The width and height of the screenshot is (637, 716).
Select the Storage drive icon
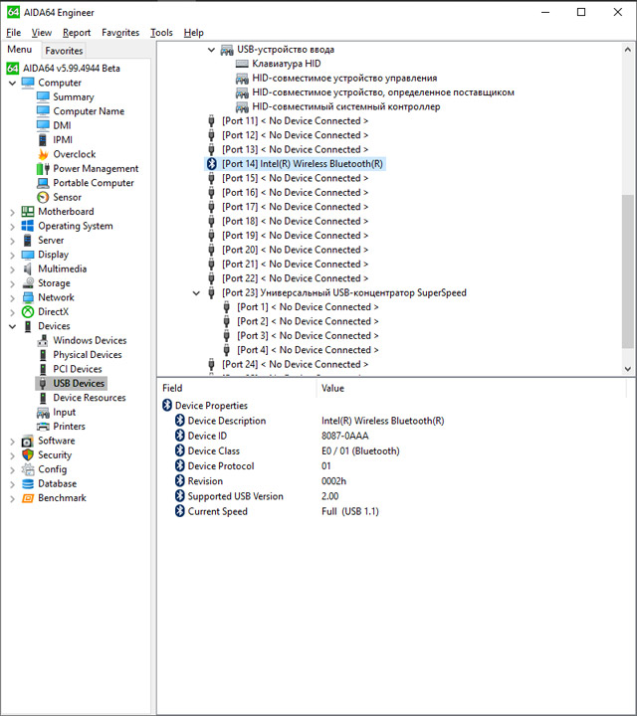pos(28,283)
